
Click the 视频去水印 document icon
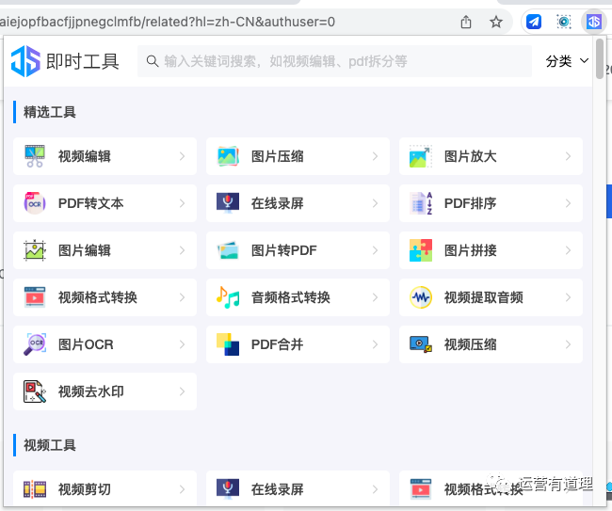pos(35,391)
